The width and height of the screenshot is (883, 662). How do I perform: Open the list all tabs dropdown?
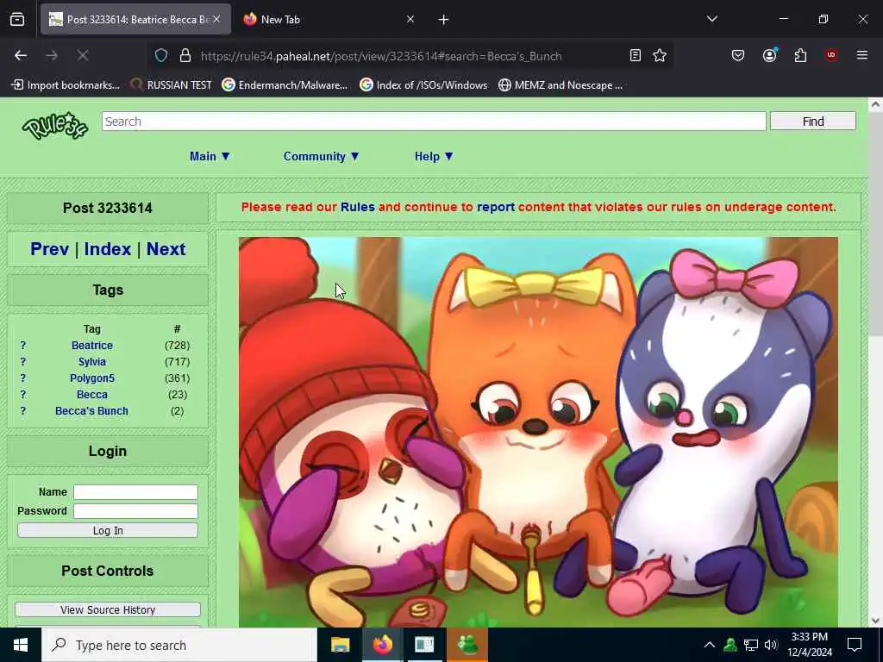pos(712,19)
